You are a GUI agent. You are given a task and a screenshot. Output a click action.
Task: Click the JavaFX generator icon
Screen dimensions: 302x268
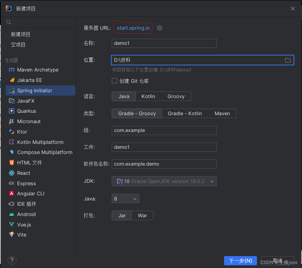point(12,101)
